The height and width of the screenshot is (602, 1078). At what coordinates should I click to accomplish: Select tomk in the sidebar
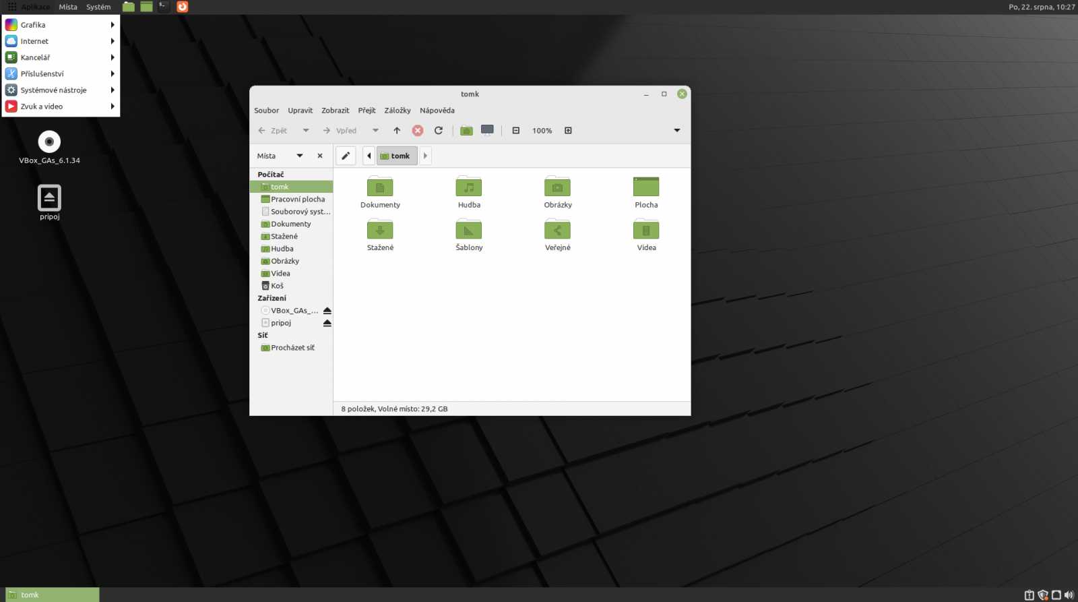click(291, 187)
